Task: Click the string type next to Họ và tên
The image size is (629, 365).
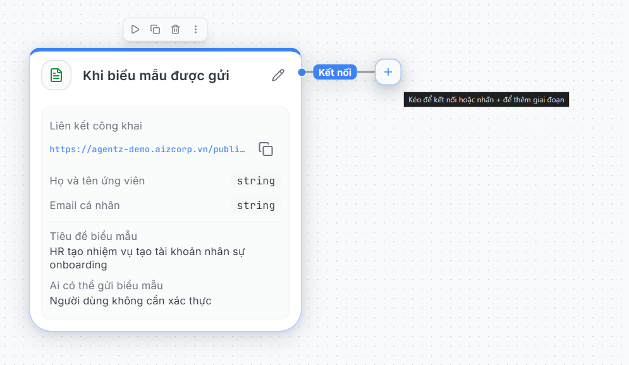Action: (256, 181)
